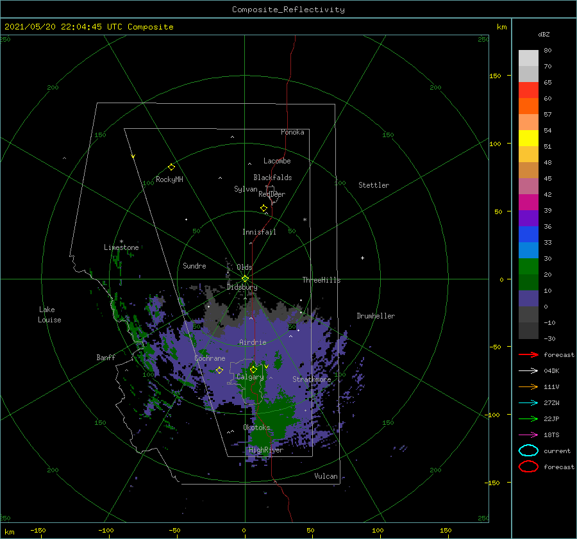This screenshot has width=577, height=539.
Task: Click the Cochrane town label
Action: 210,358
